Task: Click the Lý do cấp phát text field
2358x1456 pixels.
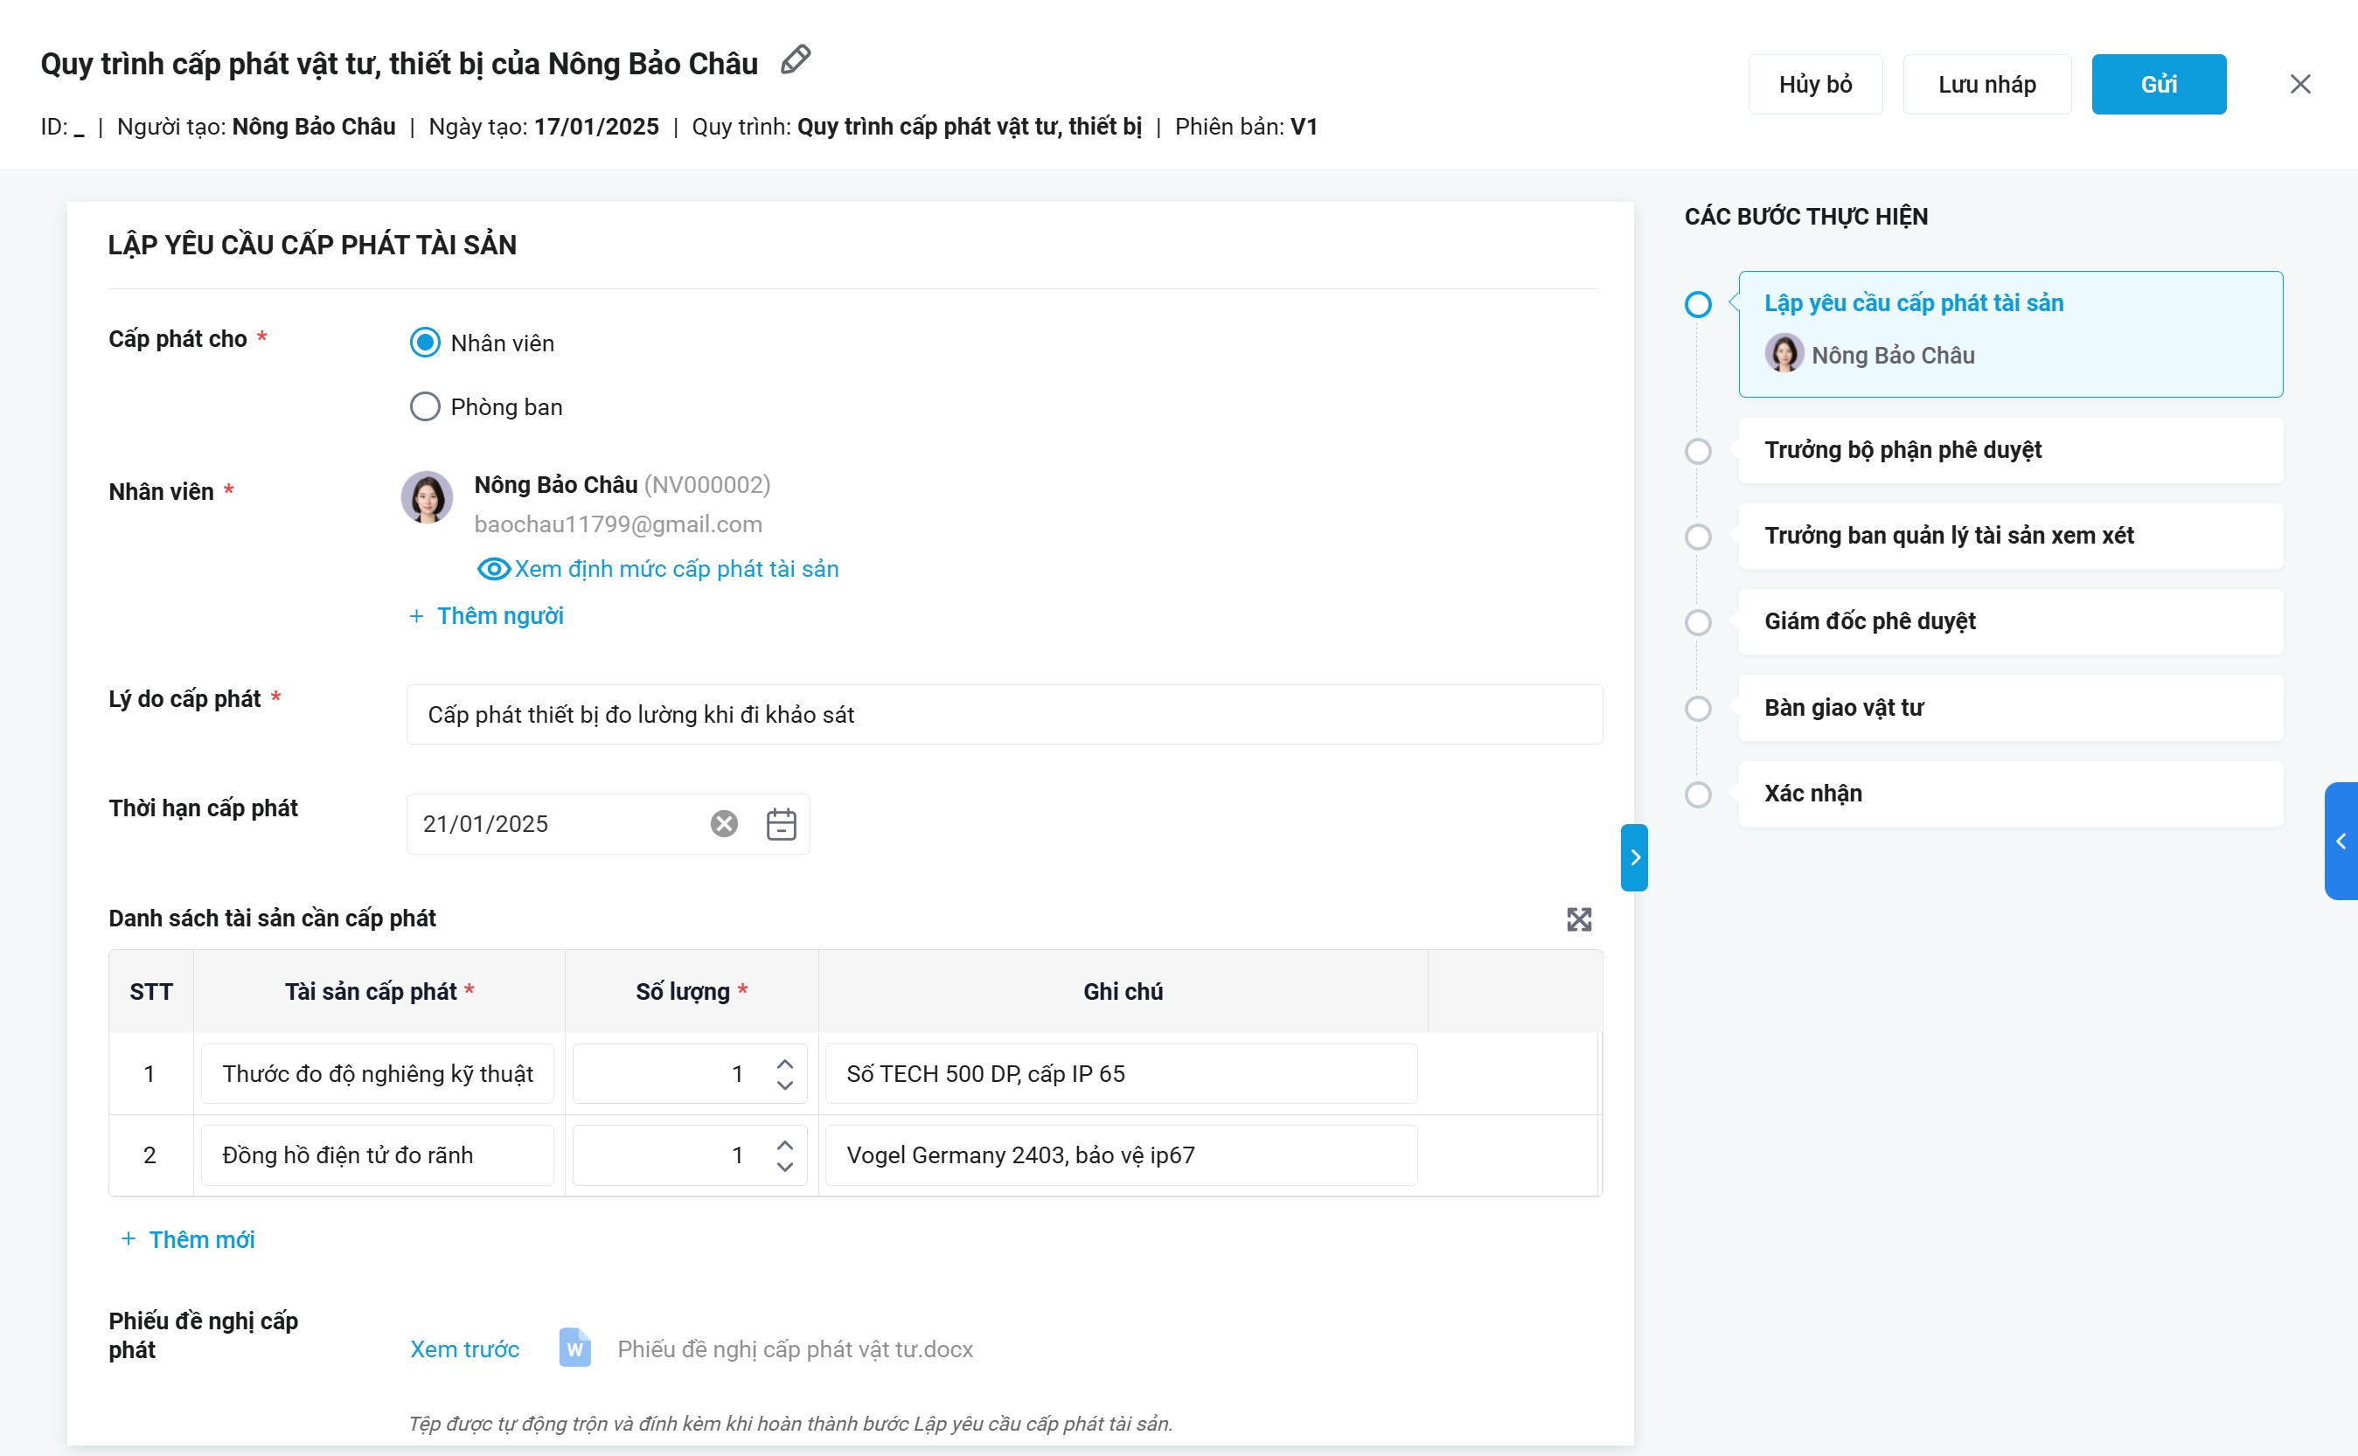Action: [1004, 715]
